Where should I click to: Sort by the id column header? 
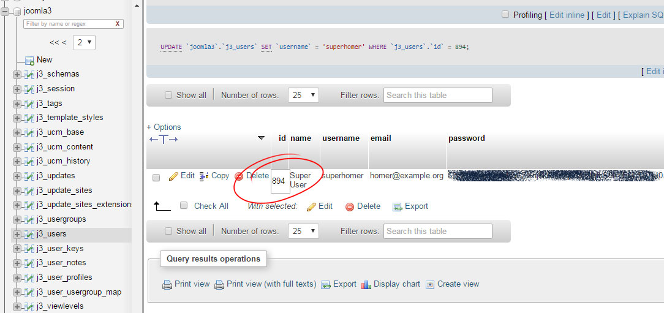tap(282, 138)
